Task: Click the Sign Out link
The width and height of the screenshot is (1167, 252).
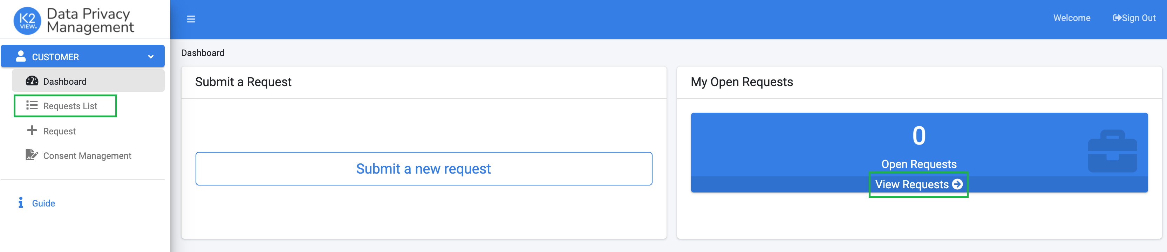Action: pos(1134,18)
